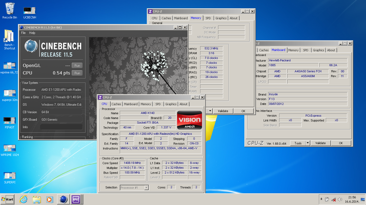Select the Caches tab in front CPU-Z
The width and height of the screenshot is (366, 205).
(x=116, y=104)
